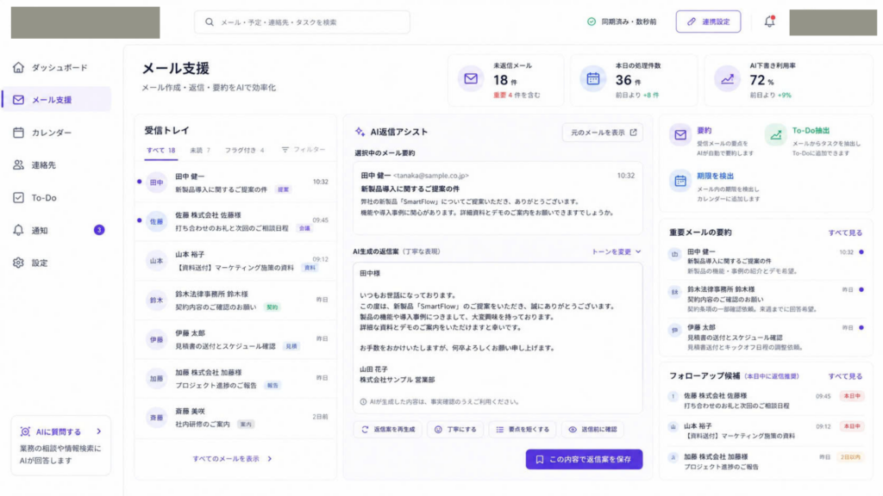Click the 2日以内 badge on 加藤's follow-up

[850, 457]
